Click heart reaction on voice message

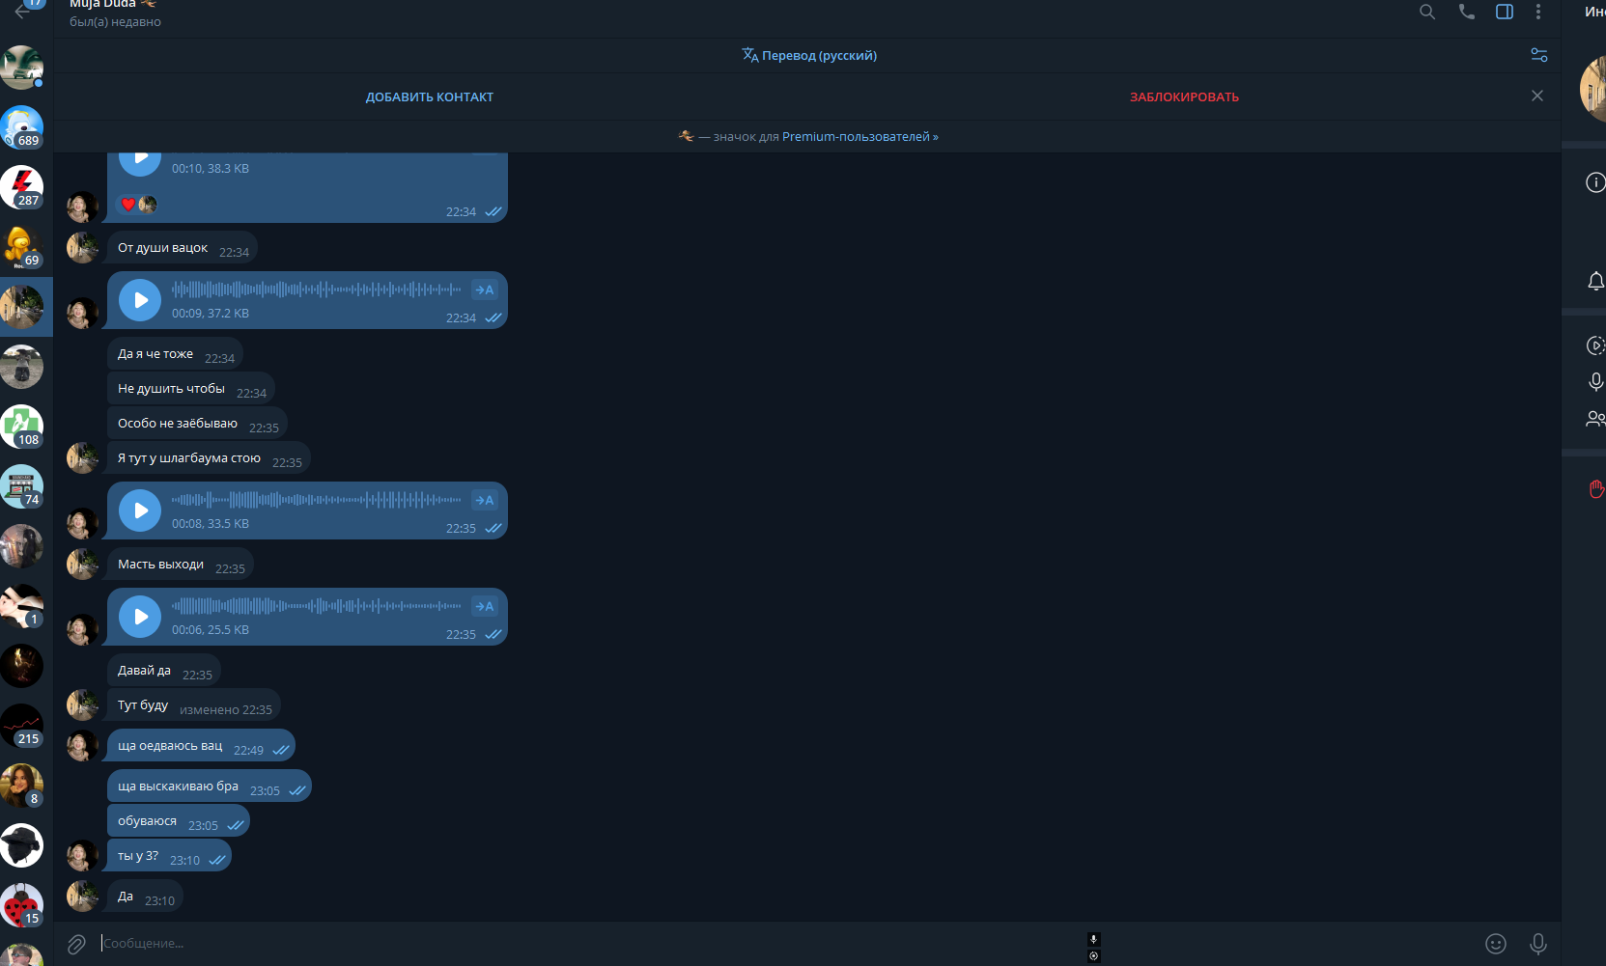click(127, 204)
